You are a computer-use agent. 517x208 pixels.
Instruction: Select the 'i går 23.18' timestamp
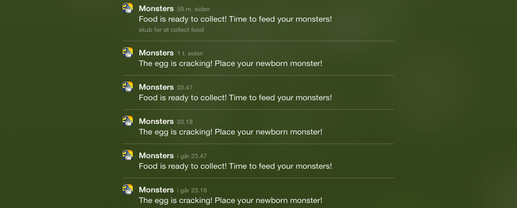(x=192, y=190)
